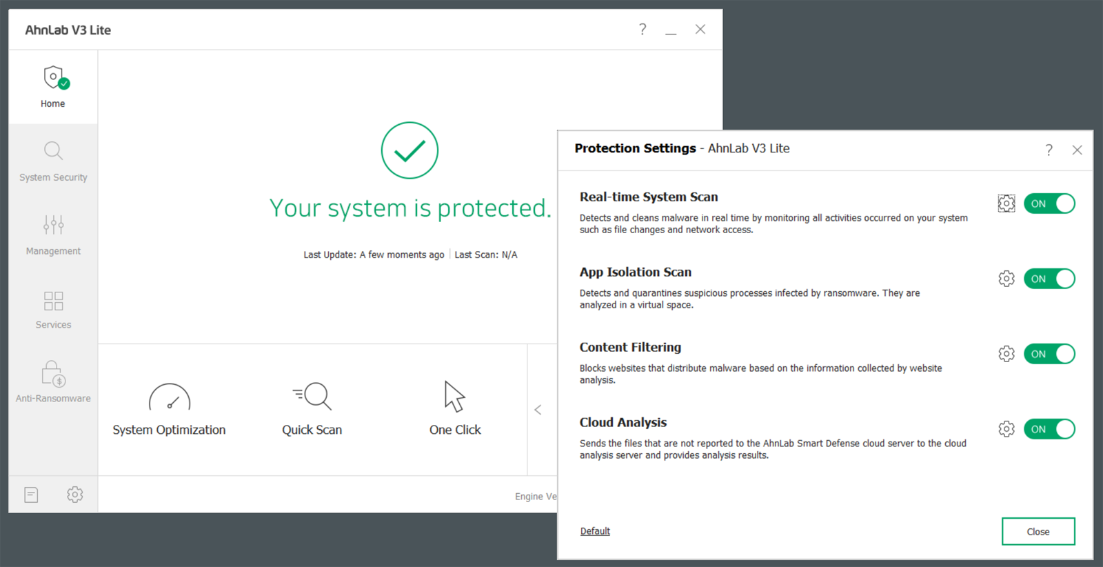Screen dimensions: 1103x567
Task: Open Content Filtering settings gear
Action: click(x=1006, y=354)
